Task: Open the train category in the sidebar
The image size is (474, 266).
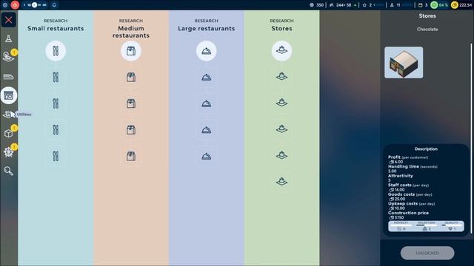Action: click(x=8, y=76)
